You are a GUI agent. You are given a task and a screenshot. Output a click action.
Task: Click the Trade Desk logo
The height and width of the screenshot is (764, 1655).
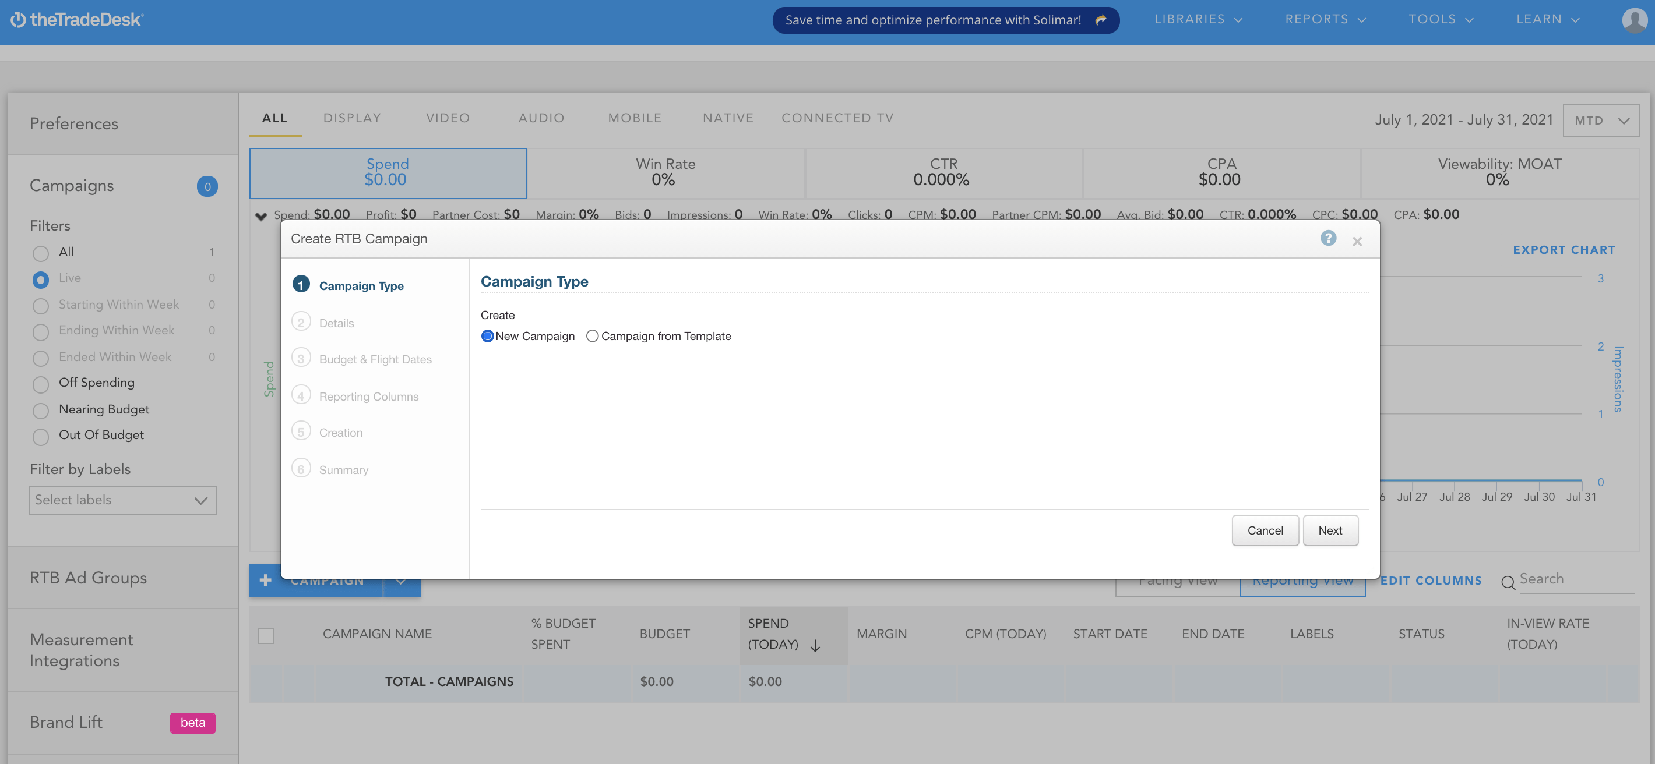coord(75,19)
